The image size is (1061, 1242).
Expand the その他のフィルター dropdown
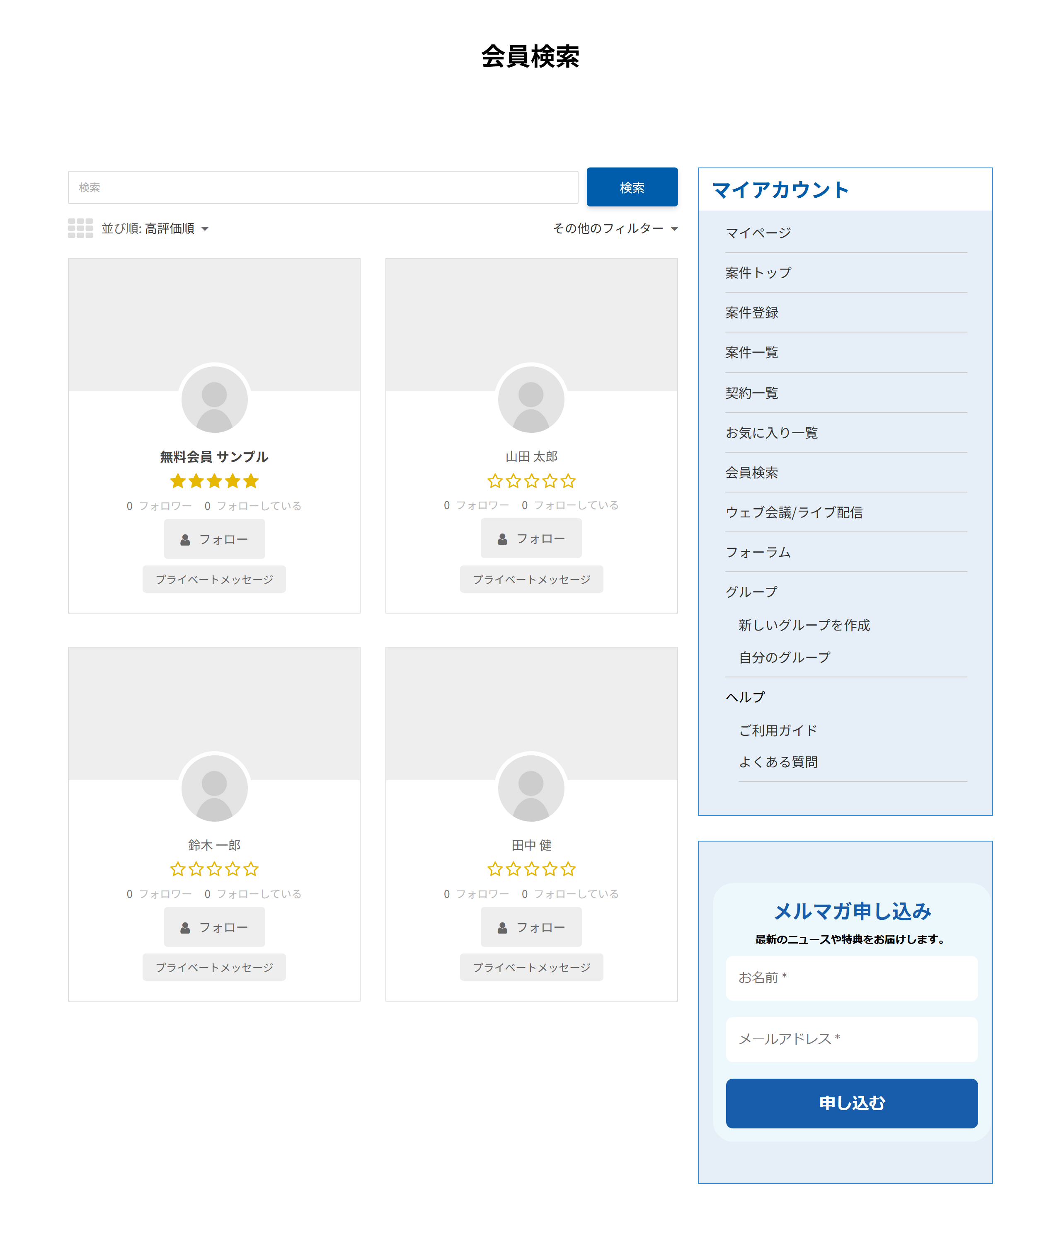click(x=615, y=228)
